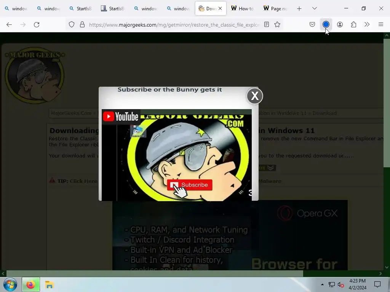Click the red Subscribe button in video
This screenshot has width=390, height=292.
coord(190,185)
